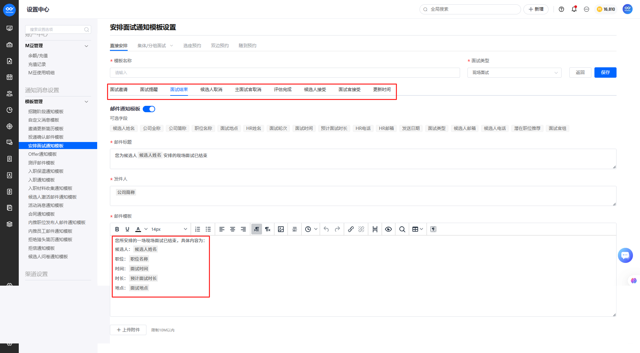Open the 双边预约 tab
The image size is (640, 353).
(220, 46)
